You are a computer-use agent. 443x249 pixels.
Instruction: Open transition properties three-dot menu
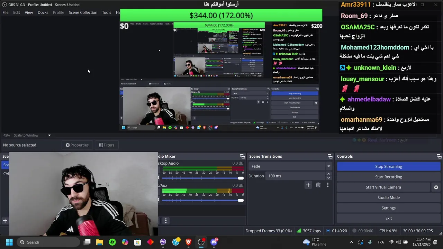328,185
